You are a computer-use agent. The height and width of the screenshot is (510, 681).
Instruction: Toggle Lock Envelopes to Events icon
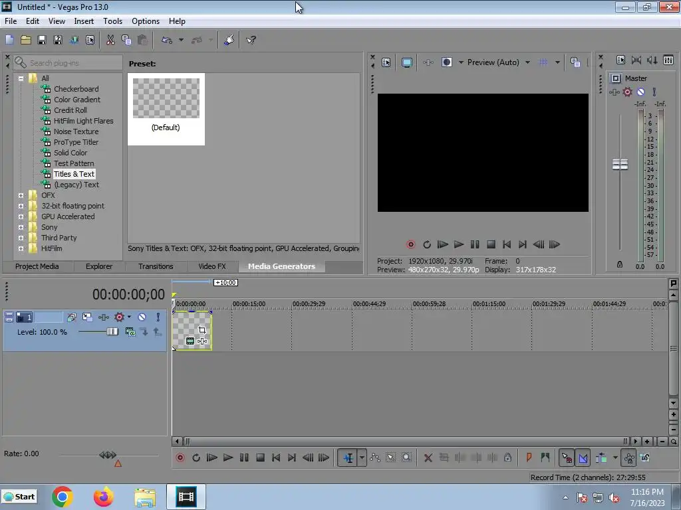pyautogui.click(x=629, y=458)
